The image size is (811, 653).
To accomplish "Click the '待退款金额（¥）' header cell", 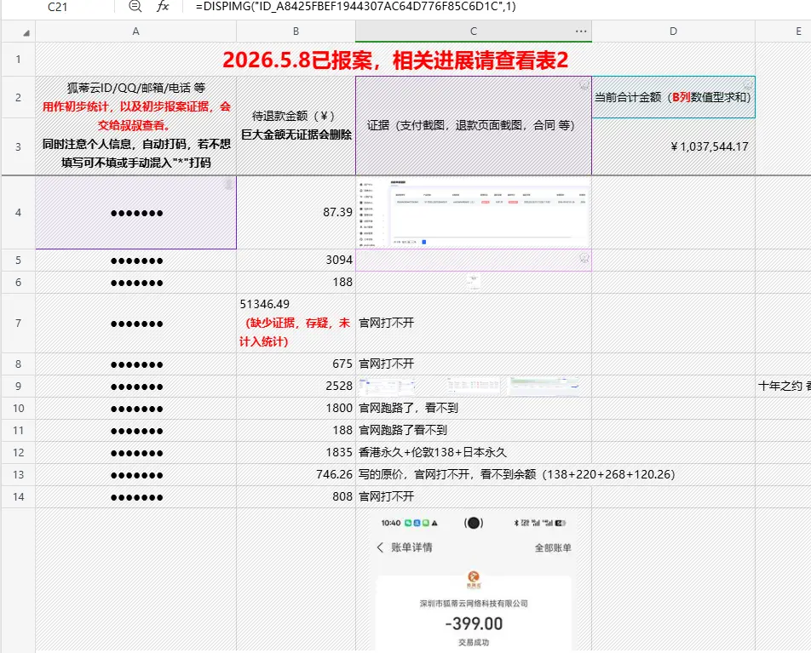I will point(296,126).
